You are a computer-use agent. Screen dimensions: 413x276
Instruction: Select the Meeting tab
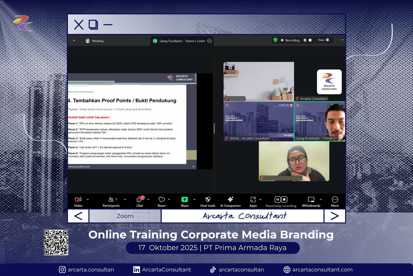point(94,41)
